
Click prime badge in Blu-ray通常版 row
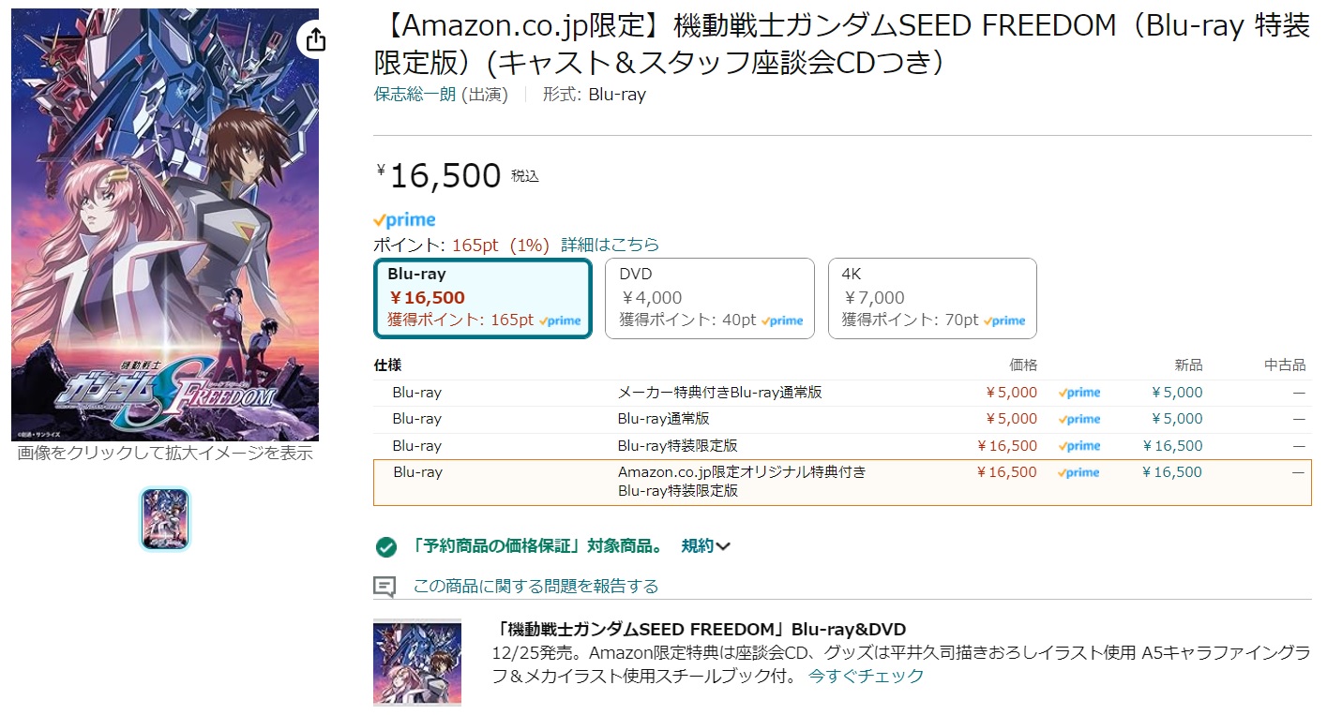[x=1079, y=419]
